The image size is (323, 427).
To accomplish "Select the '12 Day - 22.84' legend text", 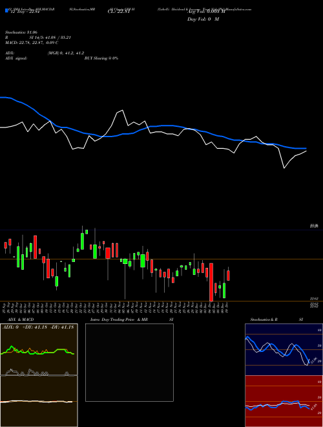I will (24, 12).
